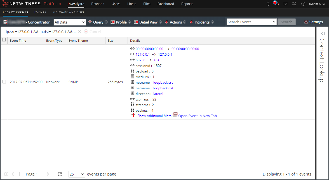329x180 pixels.
Task: Open the Profile dropdown menu
Action: pos(121,22)
